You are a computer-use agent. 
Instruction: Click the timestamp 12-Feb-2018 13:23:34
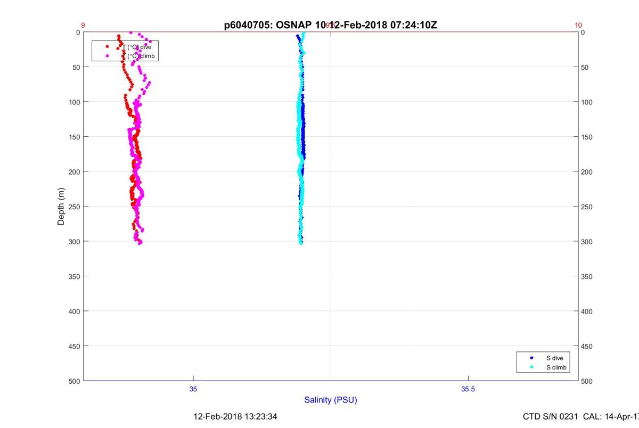(235, 416)
